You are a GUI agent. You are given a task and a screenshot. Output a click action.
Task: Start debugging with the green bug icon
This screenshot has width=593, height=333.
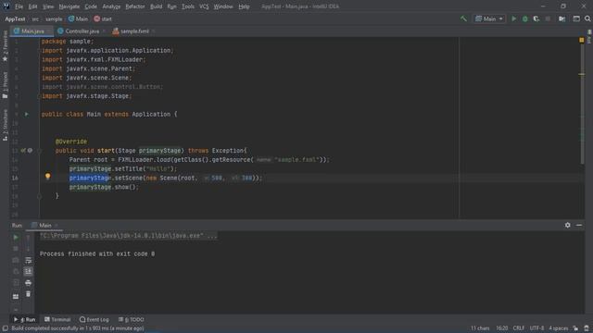525,18
